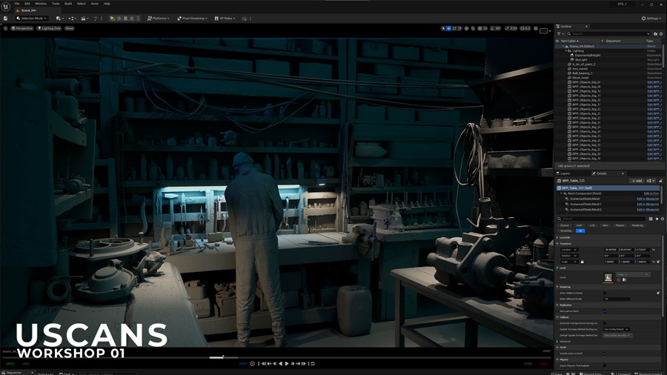The image size is (667, 375).
Task: Open Update Overlaps Method Use Config Default dropdown
Action: (617, 329)
